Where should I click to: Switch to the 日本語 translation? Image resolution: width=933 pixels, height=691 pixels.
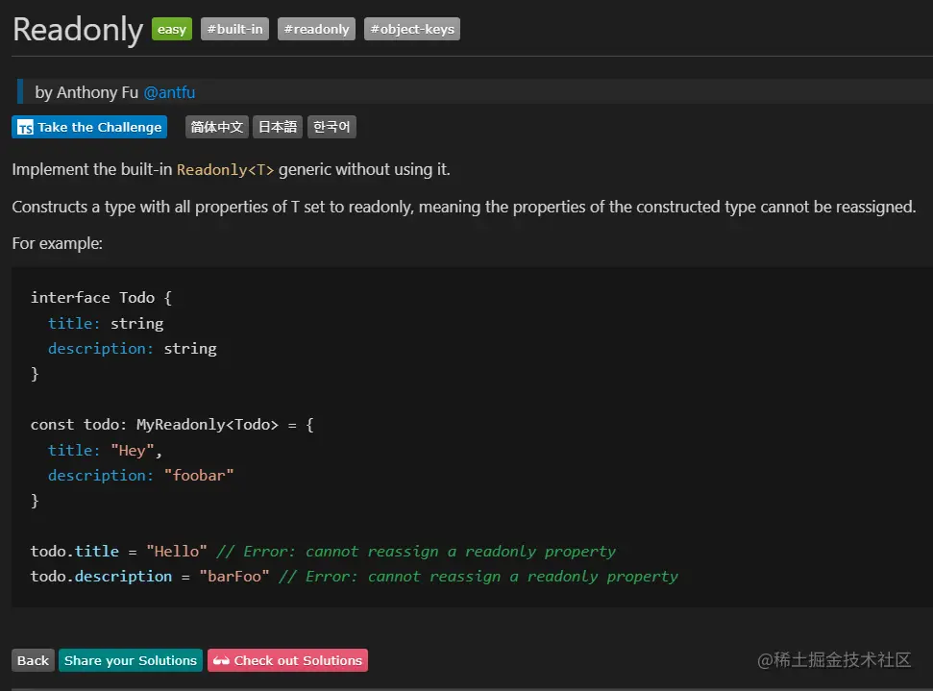[278, 127]
